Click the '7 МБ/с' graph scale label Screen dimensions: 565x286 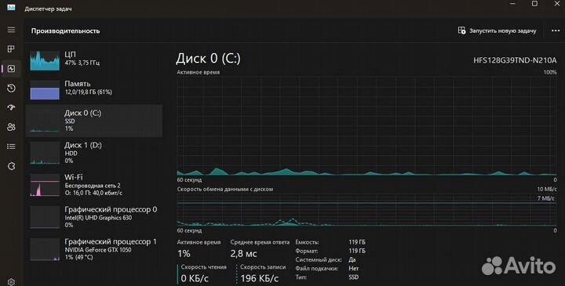546,198
